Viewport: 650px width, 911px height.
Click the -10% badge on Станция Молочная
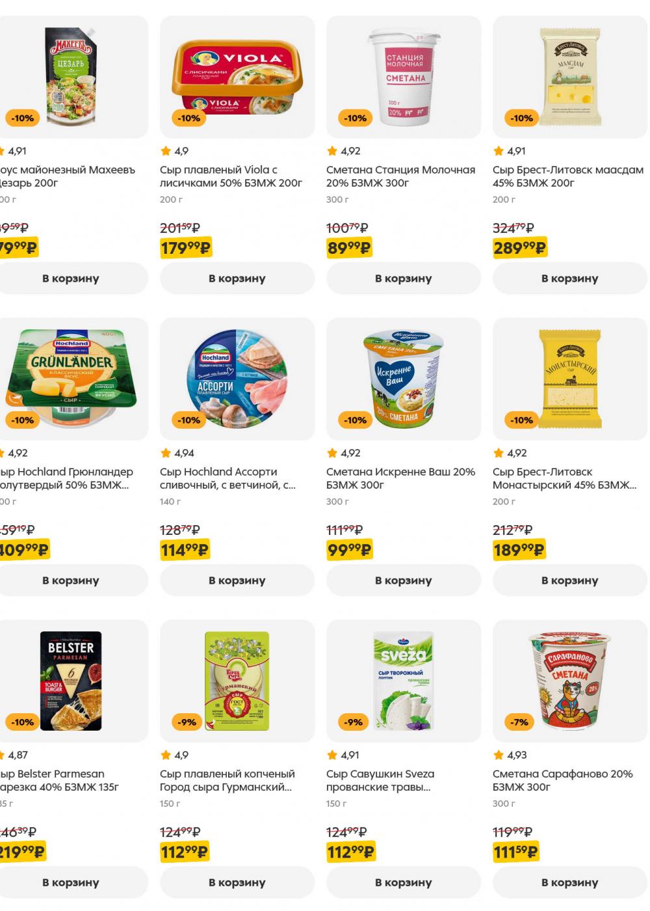click(x=353, y=118)
